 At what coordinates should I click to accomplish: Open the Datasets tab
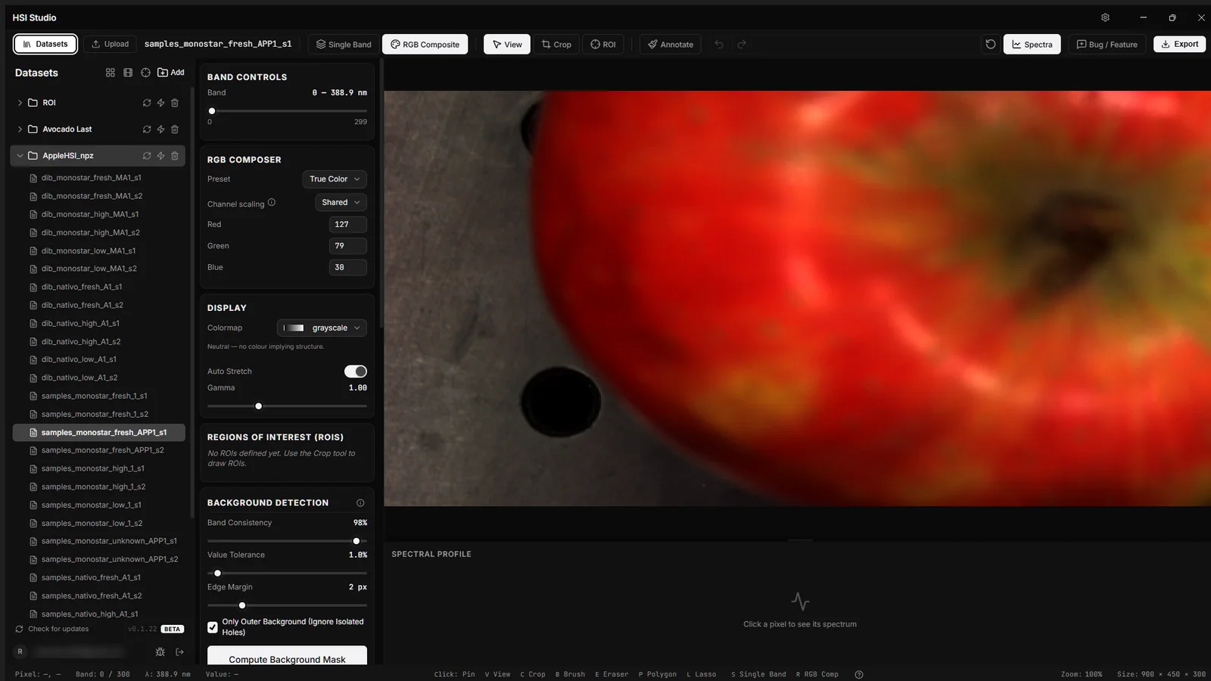click(45, 44)
